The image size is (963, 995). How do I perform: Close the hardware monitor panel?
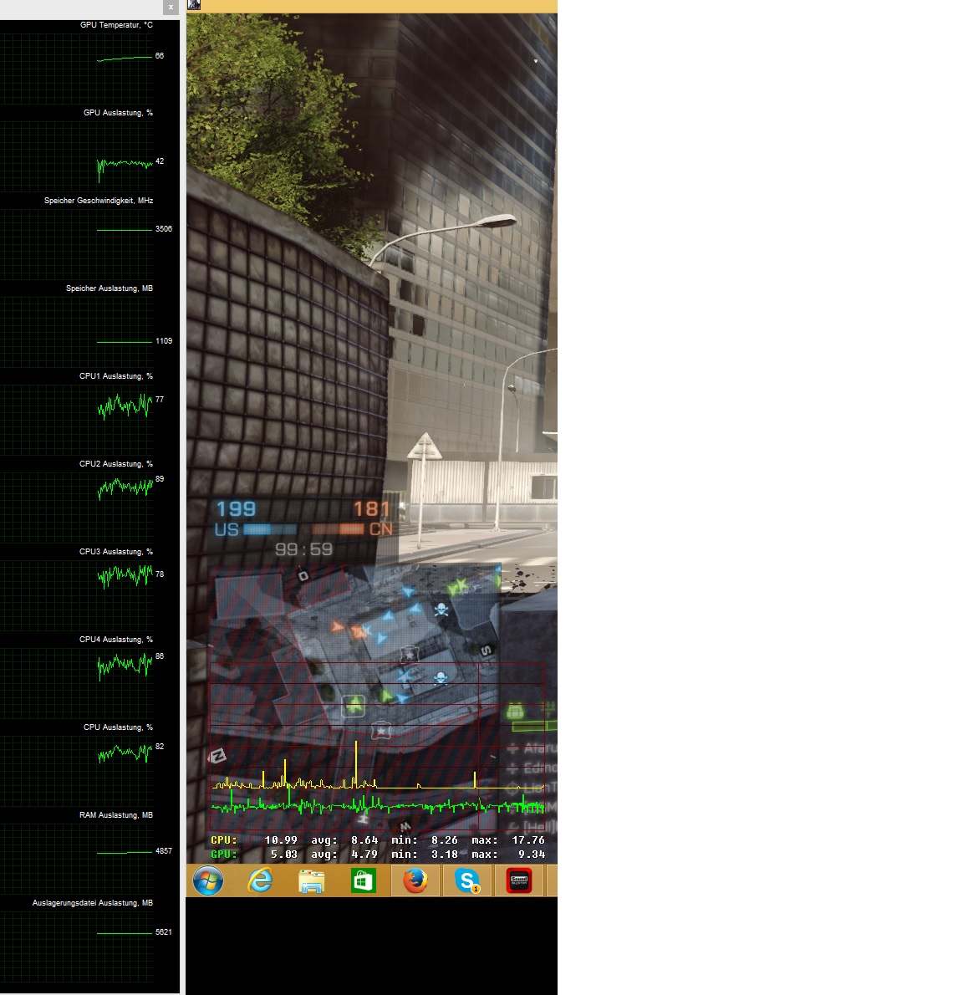(x=171, y=7)
